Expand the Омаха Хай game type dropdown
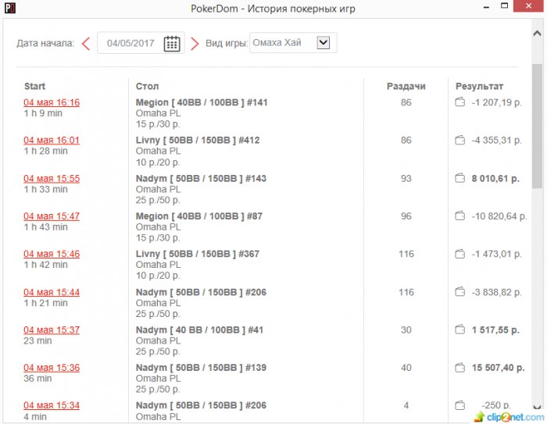The image size is (547, 424). (324, 42)
